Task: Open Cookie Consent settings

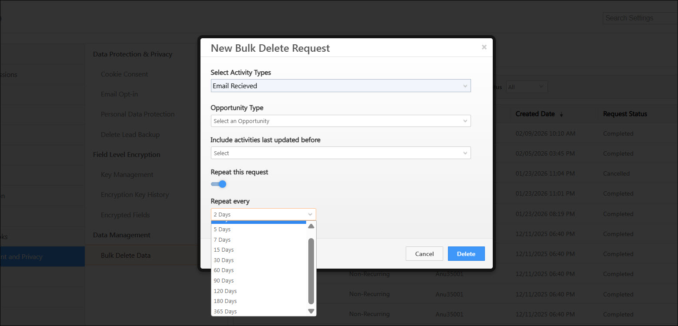Action: pos(124,74)
